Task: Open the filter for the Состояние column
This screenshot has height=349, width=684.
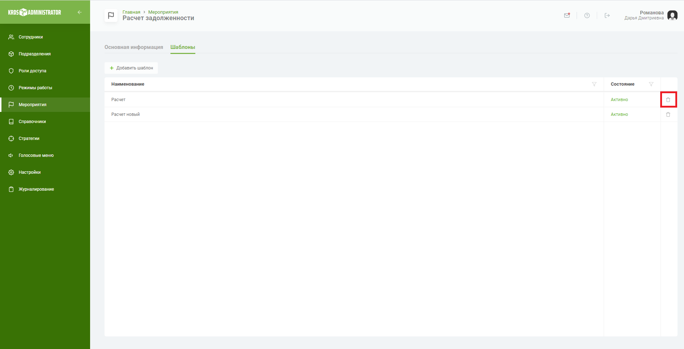Action: [651, 84]
